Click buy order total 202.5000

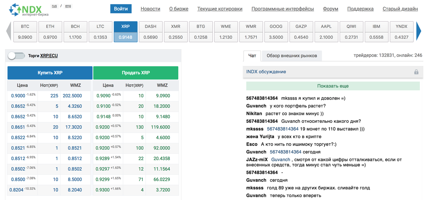pyautogui.click(x=72, y=96)
